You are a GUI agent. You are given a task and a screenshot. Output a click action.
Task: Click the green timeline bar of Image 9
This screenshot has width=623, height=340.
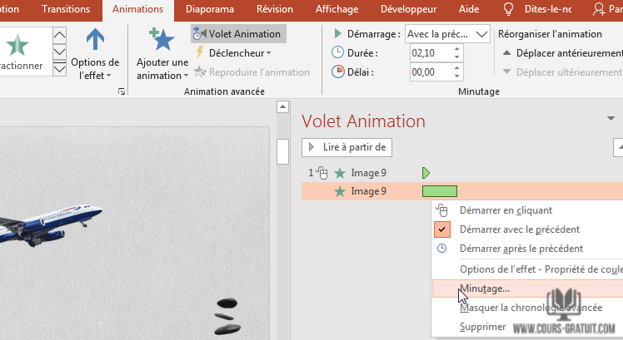(x=440, y=191)
